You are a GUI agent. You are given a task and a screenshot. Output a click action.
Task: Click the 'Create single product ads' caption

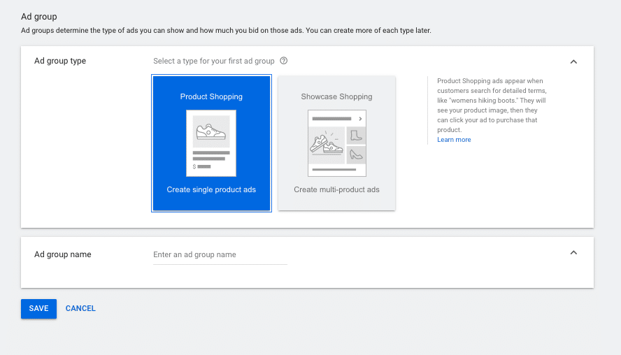pyautogui.click(x=211, y=189)
